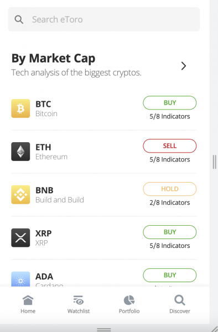Viewport: 218px width, 332px height.
Task: Open the Discover tab
Action: coord(180,305)
